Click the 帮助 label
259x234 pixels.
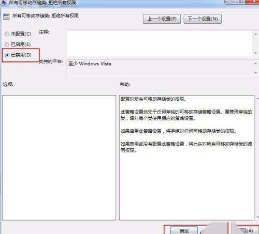(125, 84)
